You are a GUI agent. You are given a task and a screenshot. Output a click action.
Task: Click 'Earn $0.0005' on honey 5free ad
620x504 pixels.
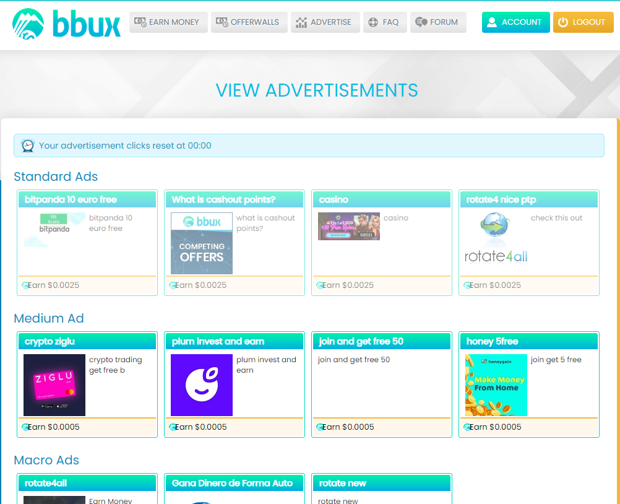click(496, 427)
